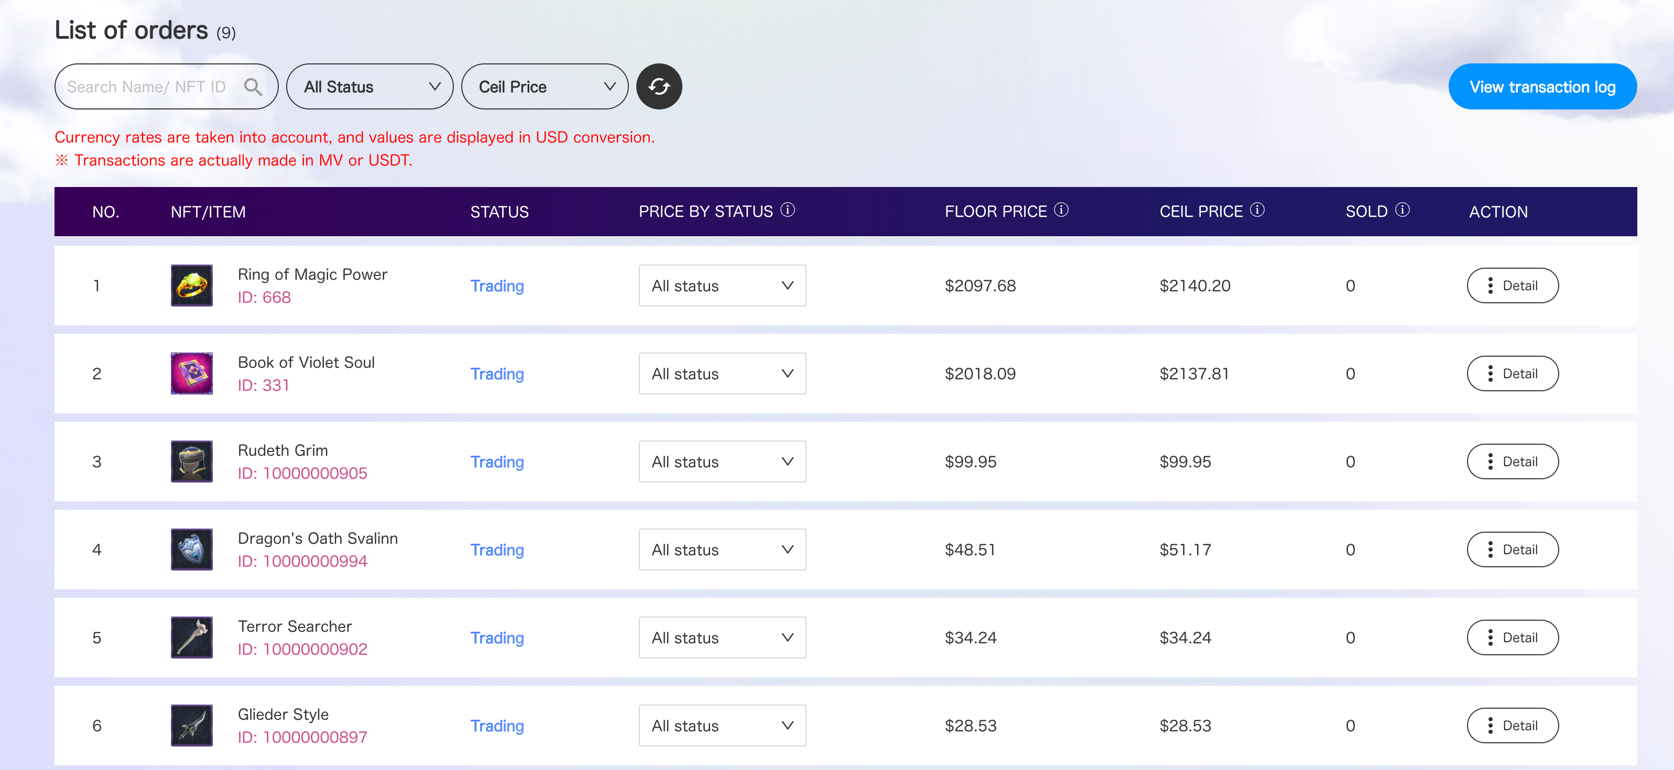Expand All status dropdown for Ring of Magic Power
This screenshot has width=1674, height=770.
(722, 285)
